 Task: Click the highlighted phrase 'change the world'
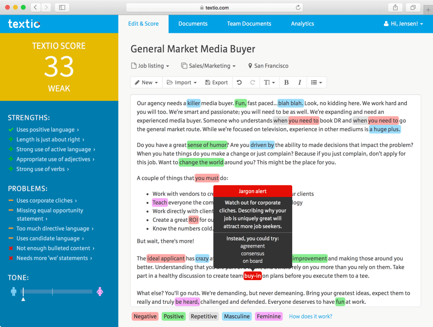pos(201,162)
